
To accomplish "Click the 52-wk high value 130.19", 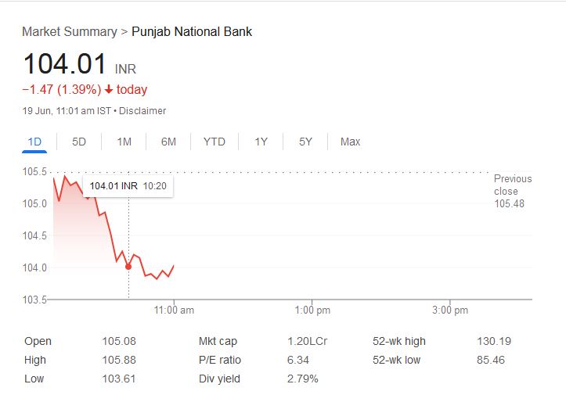I will (x=493, y=341).
